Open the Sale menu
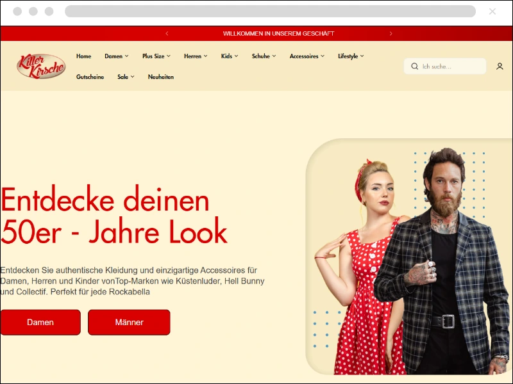The width and height of the screenshot is (513, 384). click(122, 77)
